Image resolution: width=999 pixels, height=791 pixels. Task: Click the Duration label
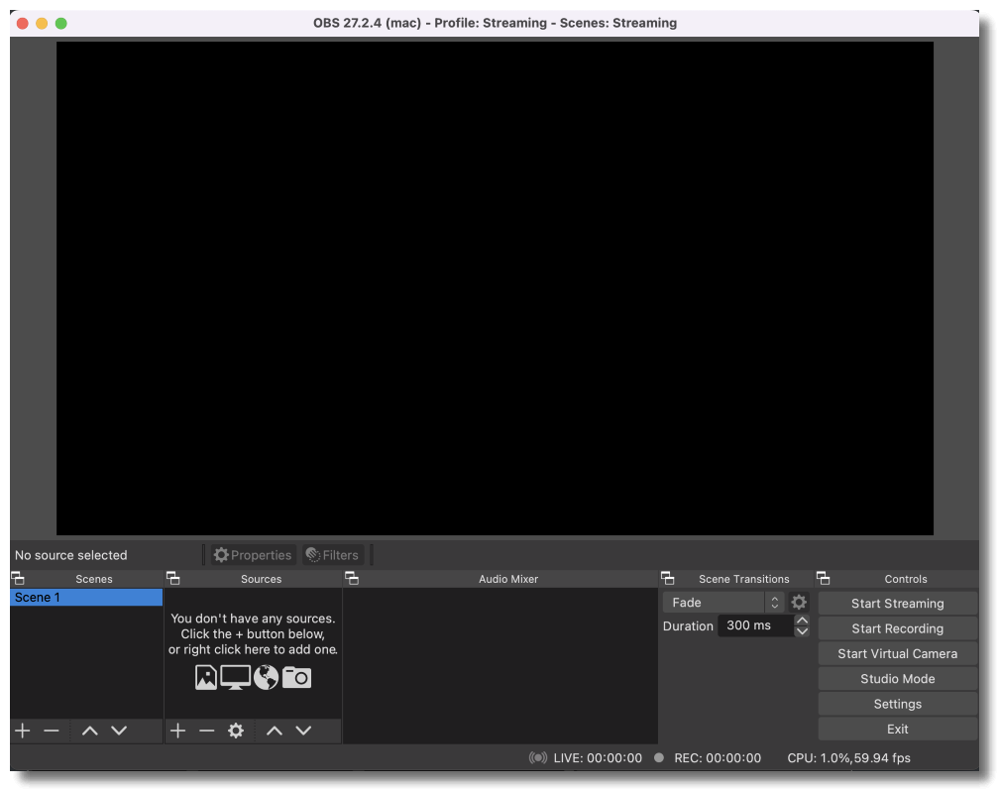tap(688, 625)
